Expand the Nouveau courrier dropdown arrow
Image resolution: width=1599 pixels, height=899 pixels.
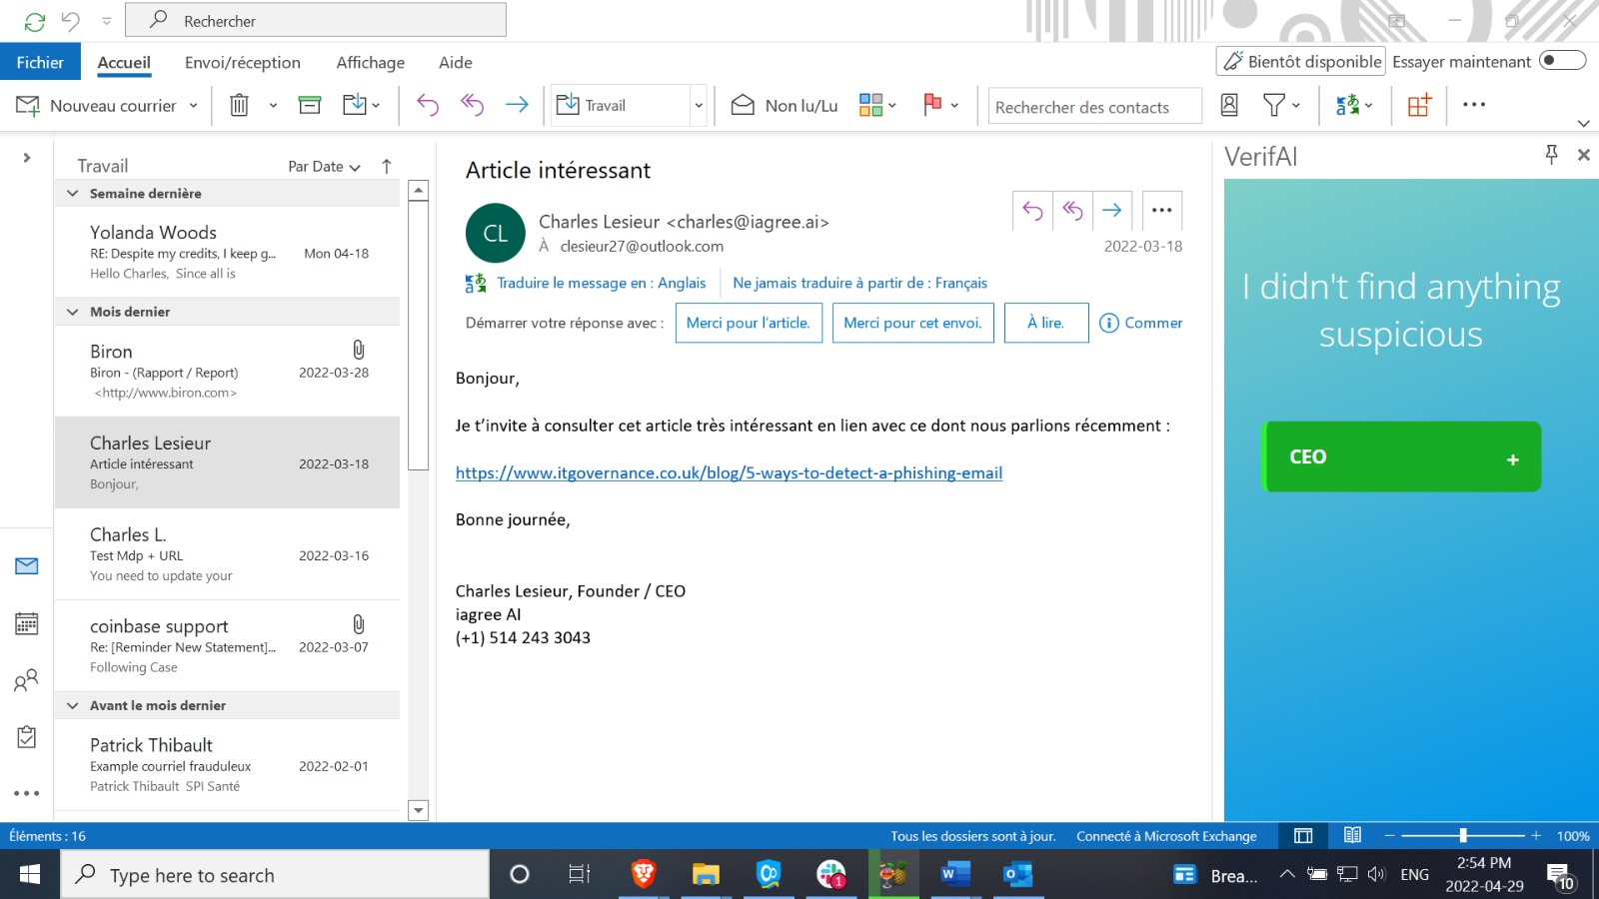[194, 106]
